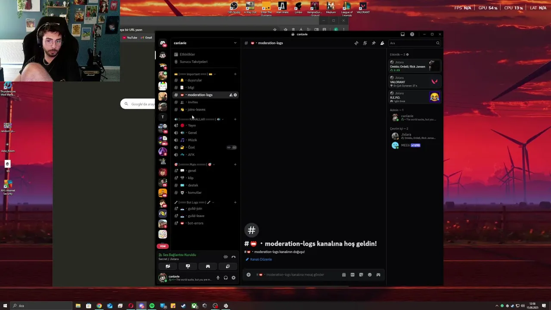Start an activity controller button
This screenshot has width=551, height=310.
click(x=207, y=267)
